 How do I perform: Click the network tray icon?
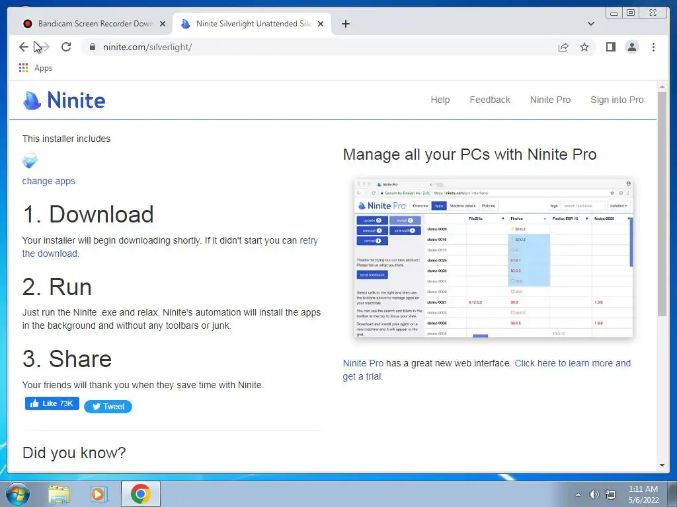(610, 494)
